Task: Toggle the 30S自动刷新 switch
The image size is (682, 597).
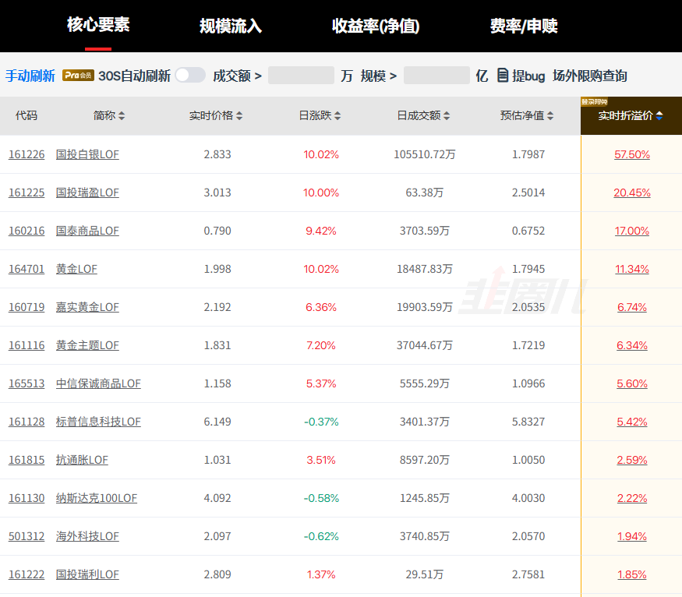Action: click(x=190, y=76)
